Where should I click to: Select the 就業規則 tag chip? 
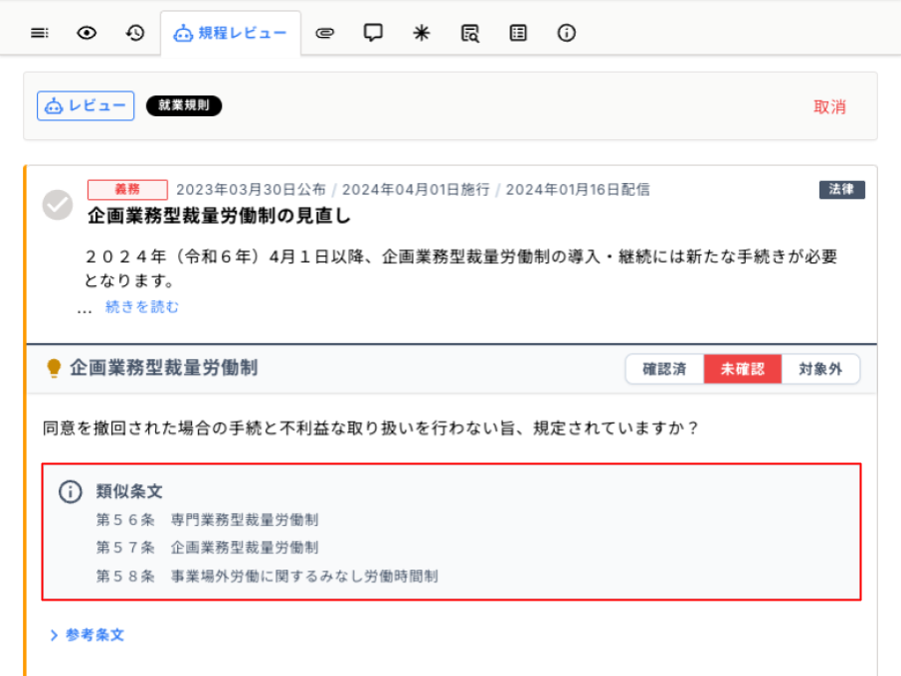coord(184,105)
